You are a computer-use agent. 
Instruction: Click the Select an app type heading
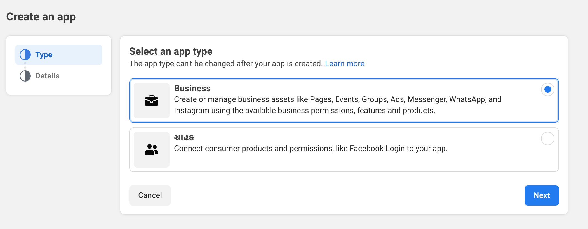coord(171,51)
